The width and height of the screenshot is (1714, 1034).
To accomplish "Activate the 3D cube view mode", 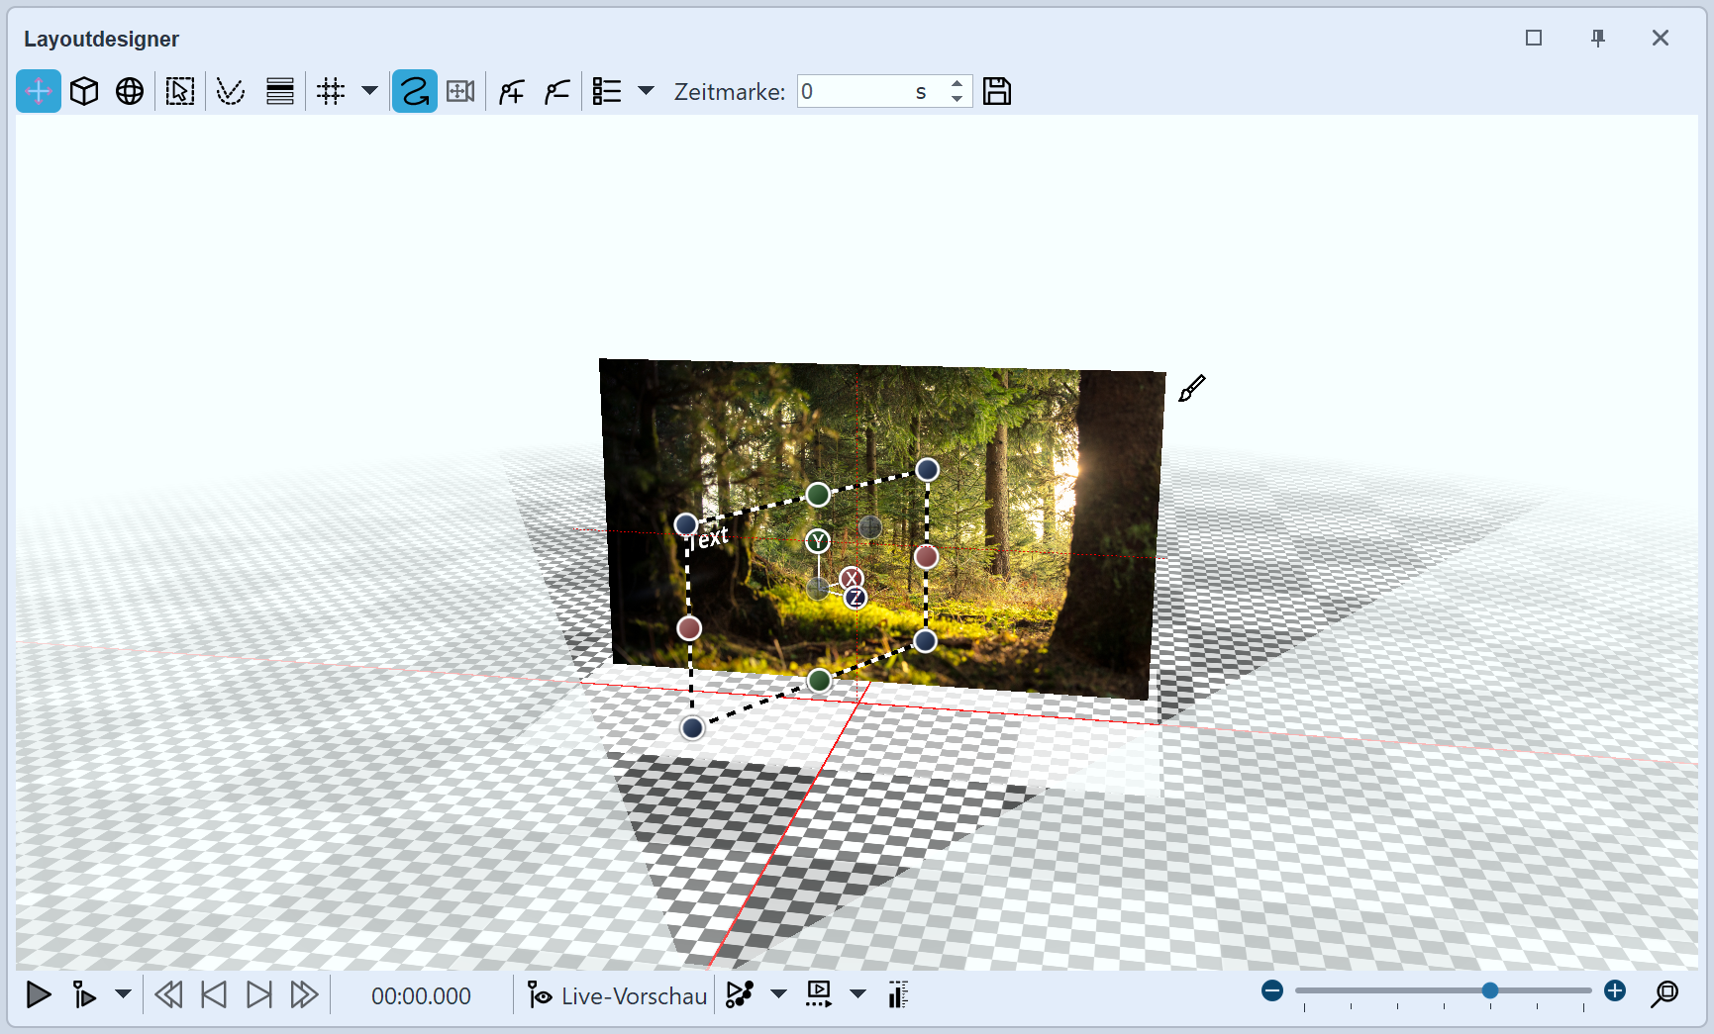I will coord(84,90).
